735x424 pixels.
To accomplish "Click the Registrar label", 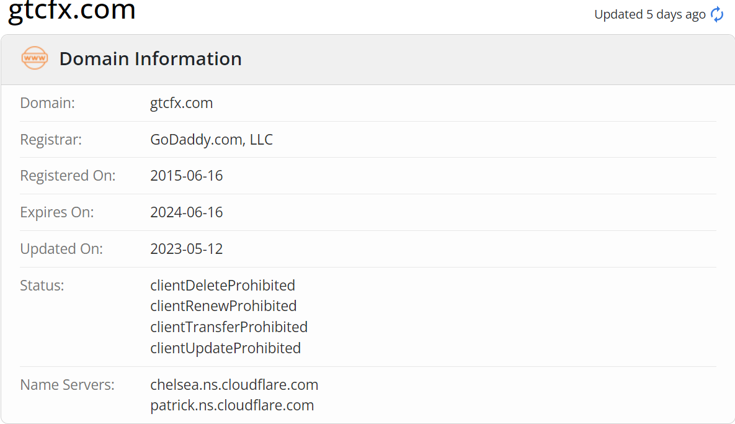I will coord(51,139).
